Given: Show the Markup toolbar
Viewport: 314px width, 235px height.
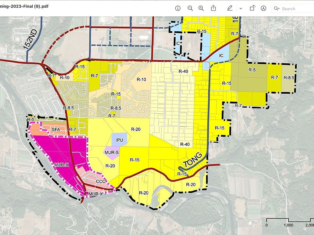Looking at the screenshot, I should pyautogui.click(x=263, y=8).
